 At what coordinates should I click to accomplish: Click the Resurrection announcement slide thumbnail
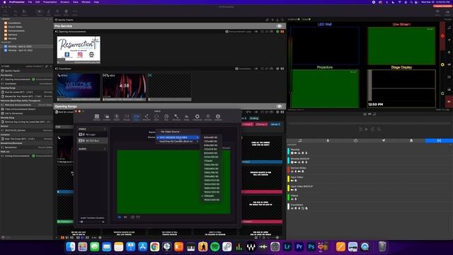pyautogui.click(x=79, y=50)
